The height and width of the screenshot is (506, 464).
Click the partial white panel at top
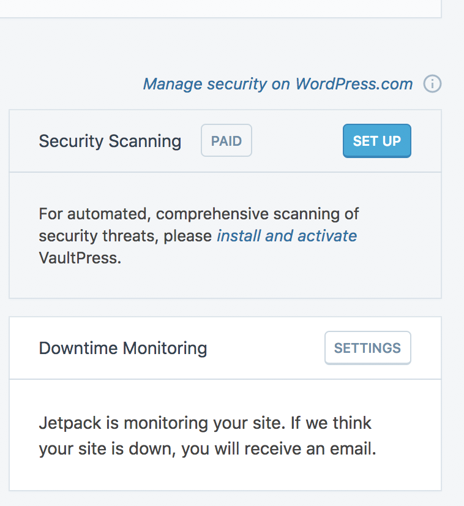click(x=220, y=8)
